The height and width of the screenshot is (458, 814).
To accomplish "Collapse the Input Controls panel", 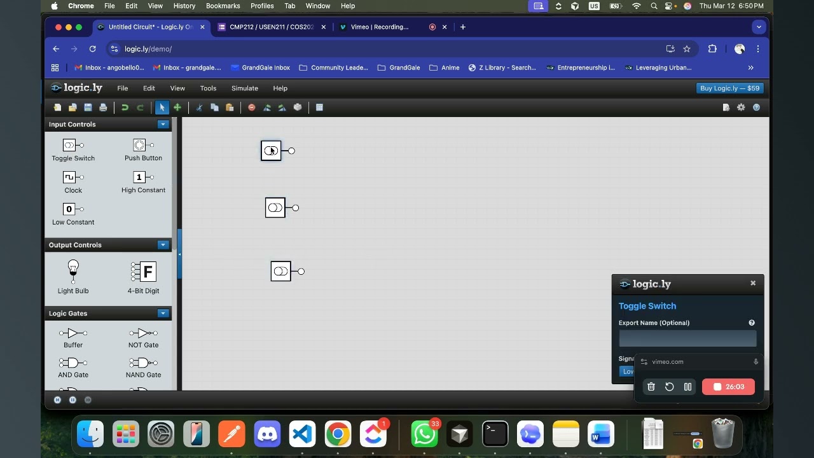I will pyautogui.click(x=163, y=124).
